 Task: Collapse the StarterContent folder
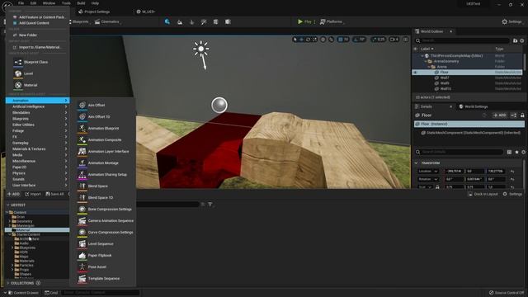tap(10, 234)
